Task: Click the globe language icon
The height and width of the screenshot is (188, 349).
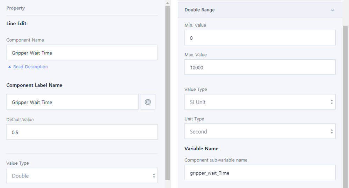Action: coord(148,102)
